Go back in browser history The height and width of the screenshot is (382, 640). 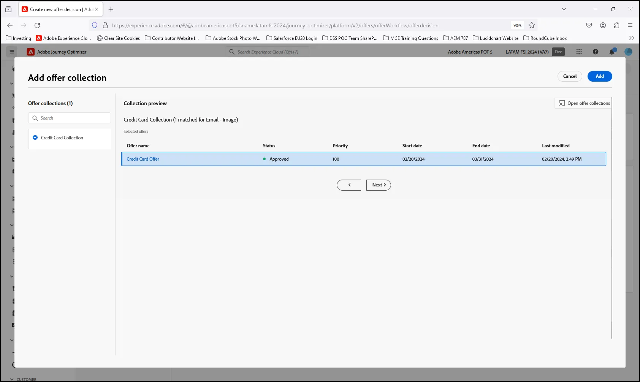[x=10, y=25]
